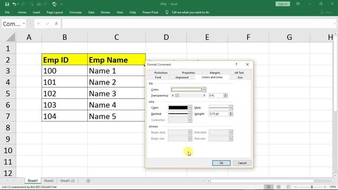
Task: Switch to the Margins tab
Action: click(215, 73)
